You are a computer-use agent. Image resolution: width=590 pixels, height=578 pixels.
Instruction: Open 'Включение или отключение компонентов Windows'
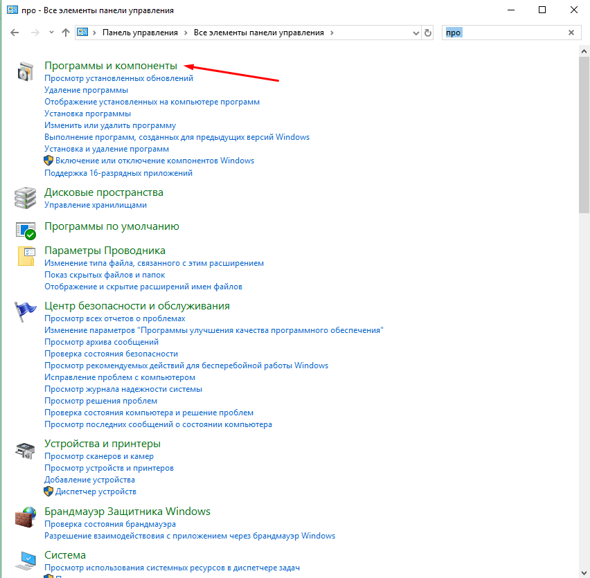point(154,161)
